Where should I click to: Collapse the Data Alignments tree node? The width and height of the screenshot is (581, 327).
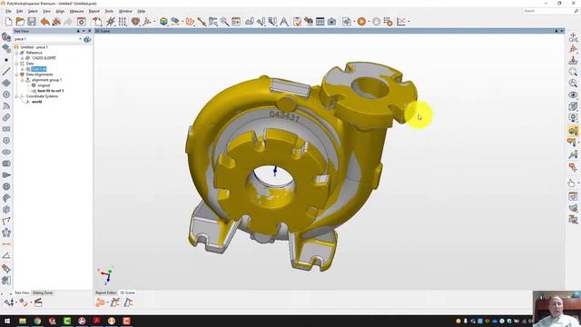[16, 74]
